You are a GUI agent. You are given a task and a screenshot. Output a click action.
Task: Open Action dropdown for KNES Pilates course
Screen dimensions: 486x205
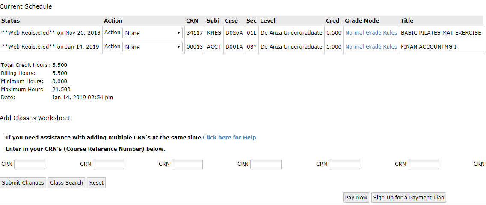pyautogui.click(x=153, y=33)
